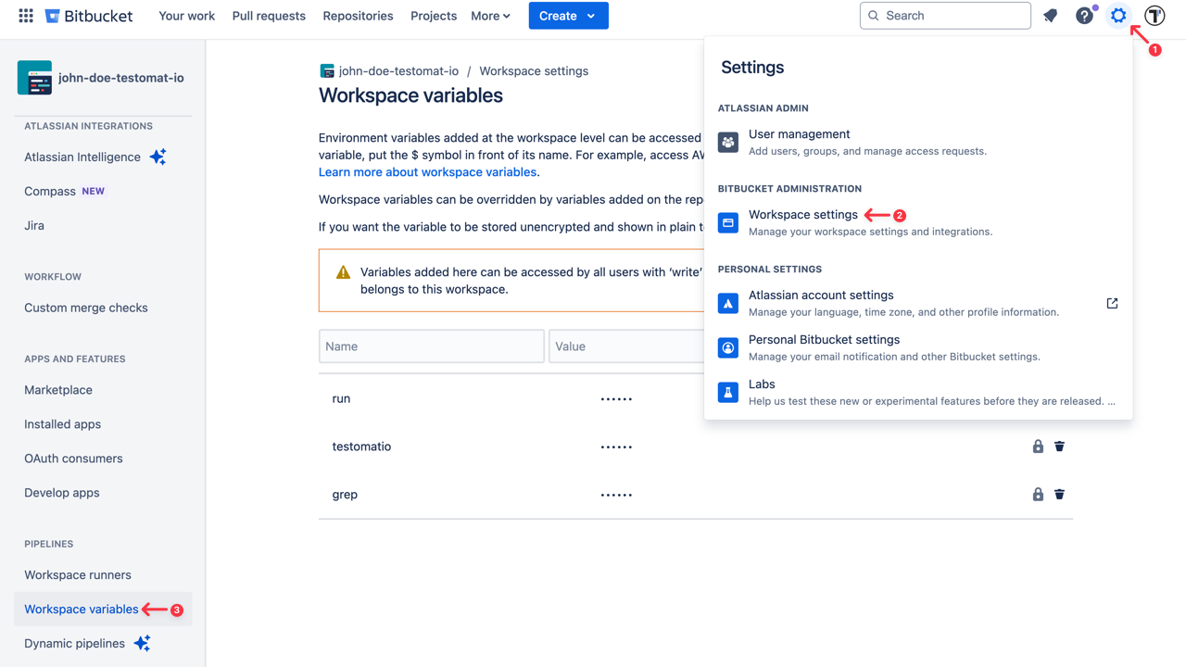Viewport: 1186px width, 667px height.
Task: Open Pull requests from top navigation
Action: (269, 16)
